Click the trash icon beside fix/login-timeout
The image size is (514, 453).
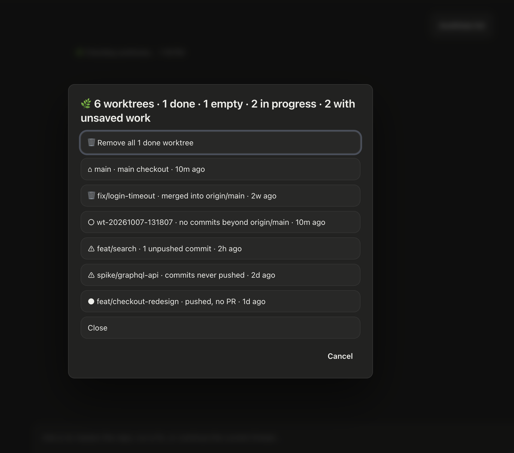tap(91, 195)
